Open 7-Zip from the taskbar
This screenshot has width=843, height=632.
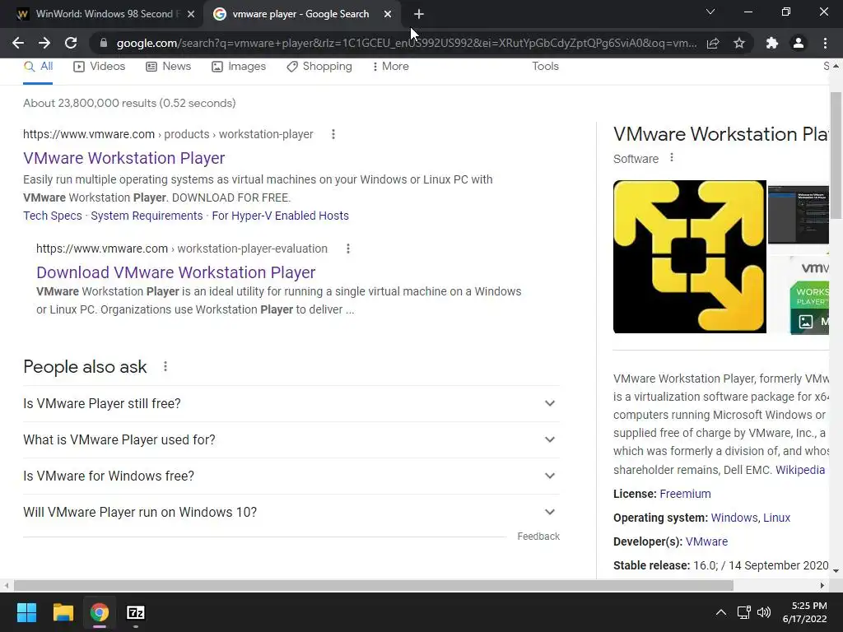pos(136,612)
